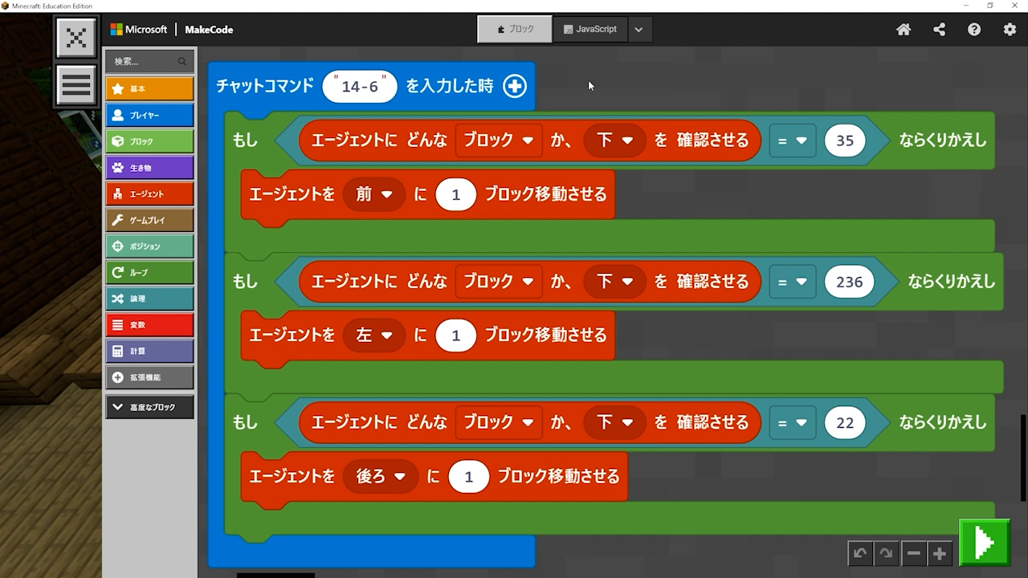Open the language dropdown beside JavaScript
The image size is (1028, 578).
click(638, 30)
